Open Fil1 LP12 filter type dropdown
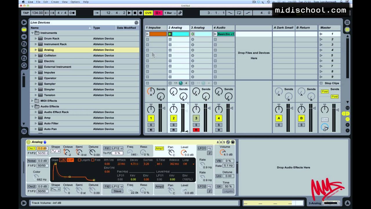This screenshot has height=209, width=371. [x=117, y=148]
